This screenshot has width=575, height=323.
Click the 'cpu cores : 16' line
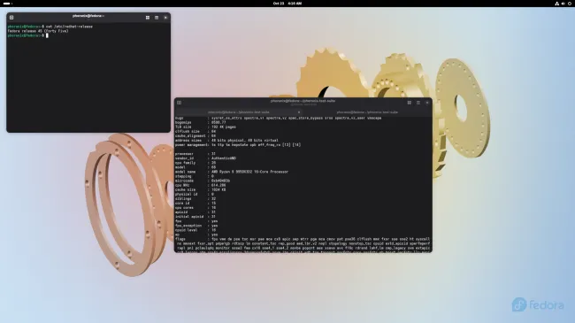[x=195, y=208]
